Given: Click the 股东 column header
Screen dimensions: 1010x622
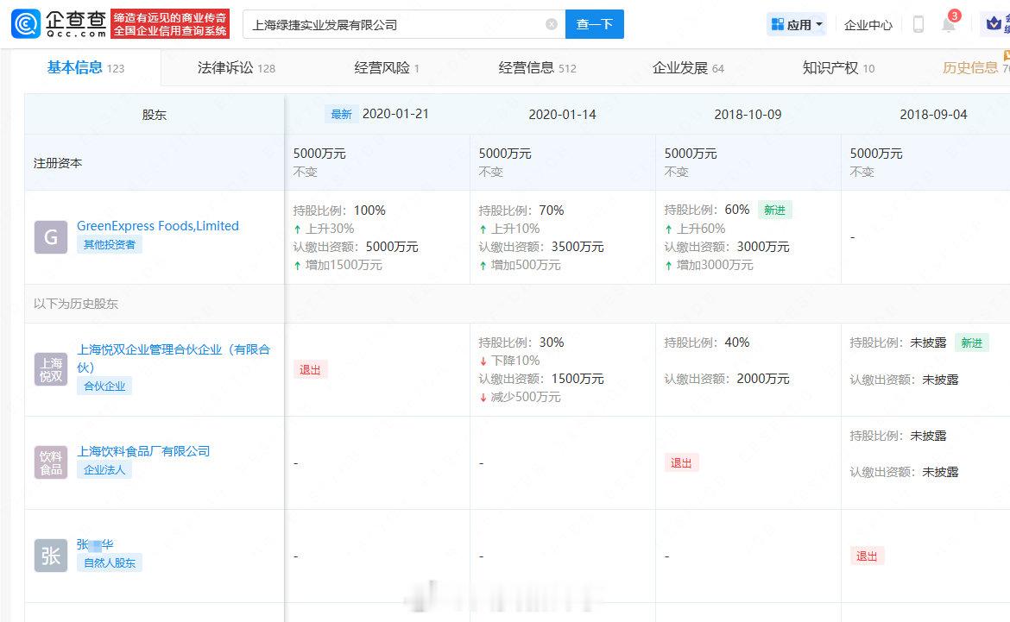Looking at the screenshot, I should (155, 115).
